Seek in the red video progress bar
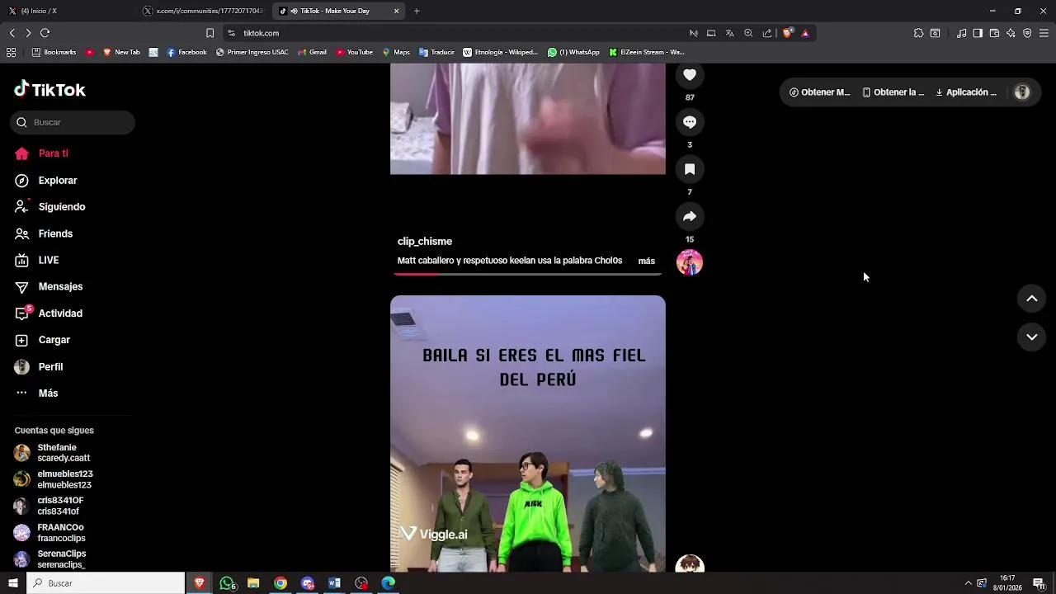 tap(528, 274)
